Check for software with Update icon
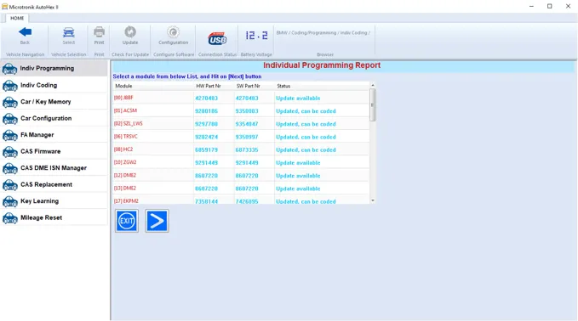The image size is (578, 321). (130, 32)
